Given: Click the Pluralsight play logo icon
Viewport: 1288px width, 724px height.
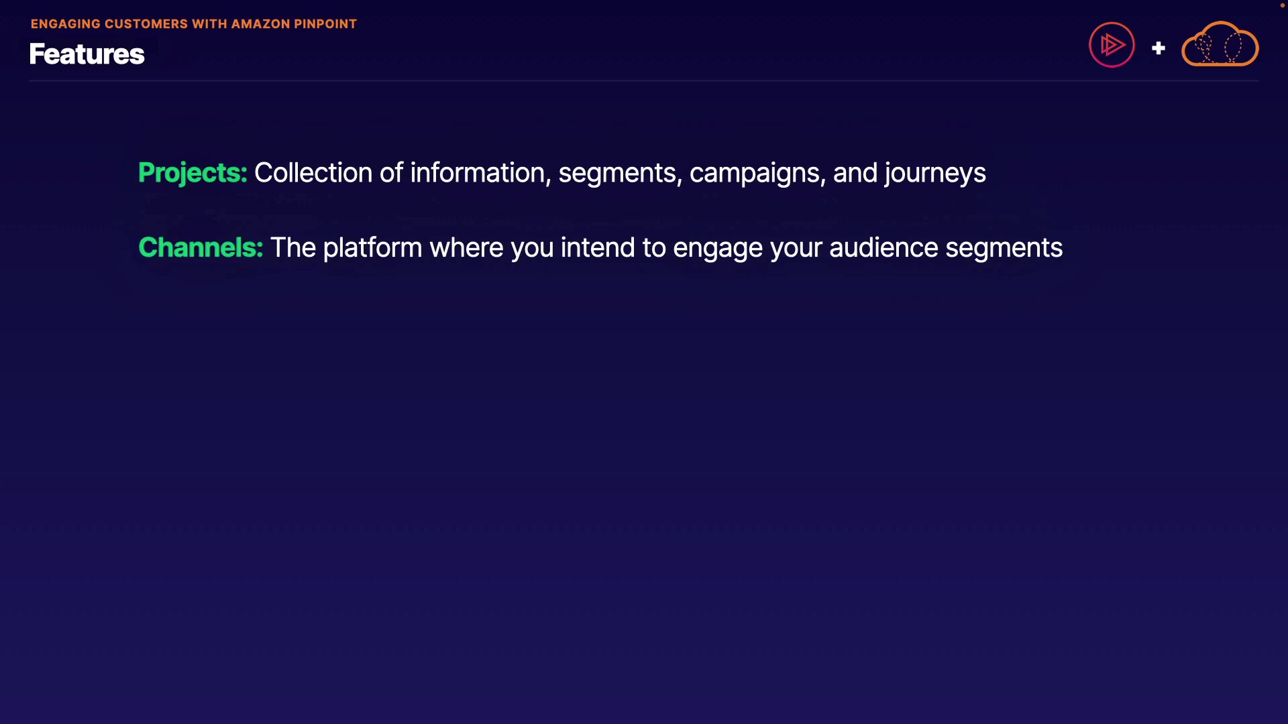Looking at the screenshot, I should (x=1112, y=45).
